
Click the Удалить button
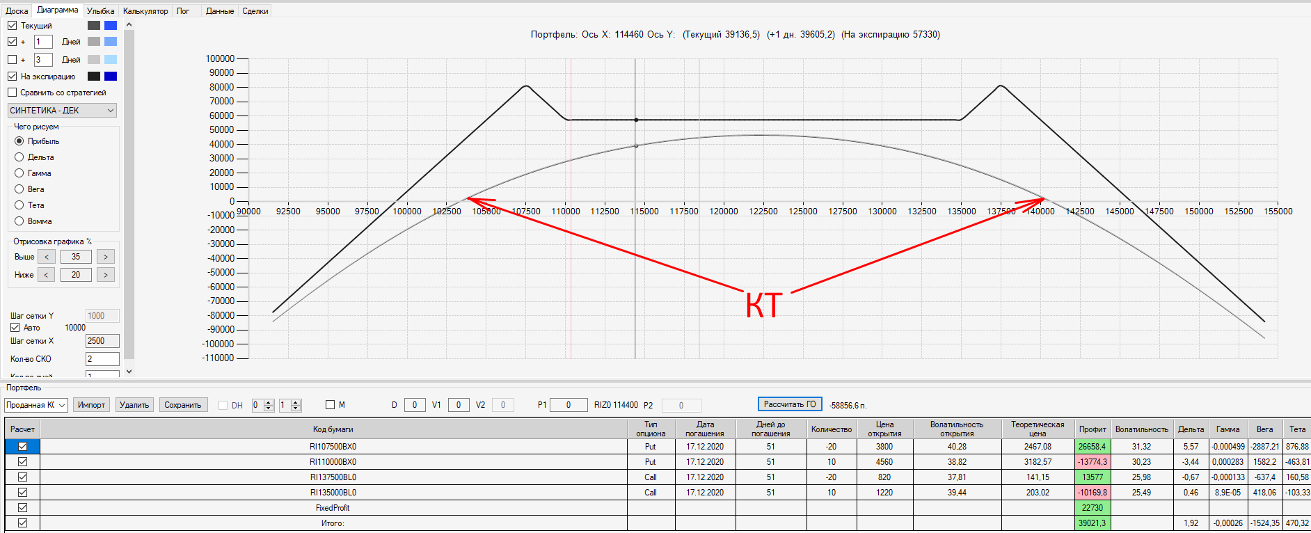134,405
